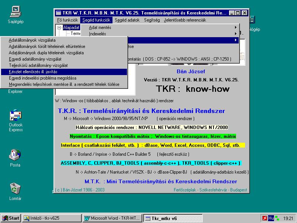Click the Microsoft Windows 2000/98/95/NT/XP line
This screenshot has width=297, height=223.
click(x=129, y=119)
